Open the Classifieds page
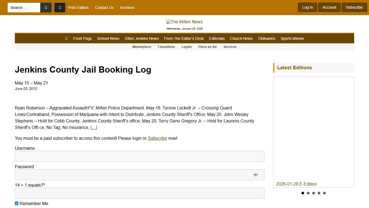This screenshot has width=369, height=208. (166, 47)
